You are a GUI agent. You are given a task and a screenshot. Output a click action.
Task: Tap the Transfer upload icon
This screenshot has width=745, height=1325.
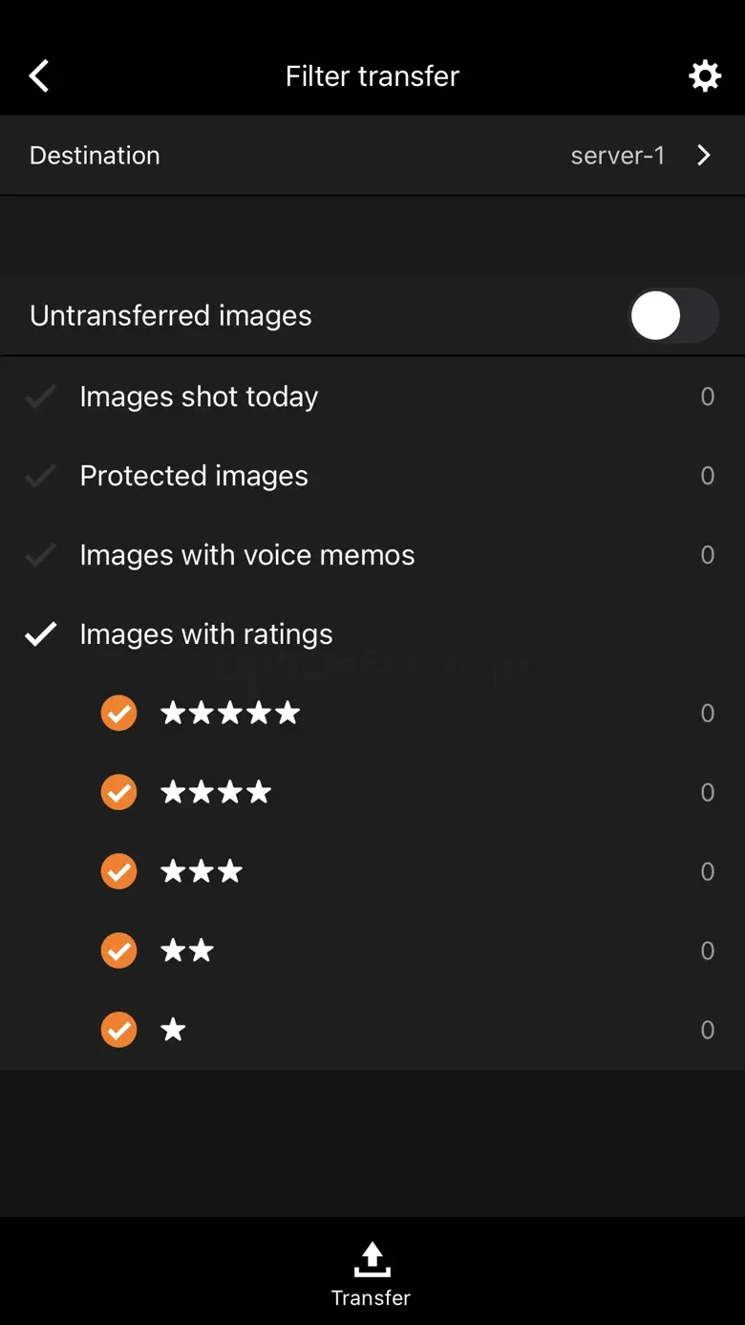tap(372, 1260)
